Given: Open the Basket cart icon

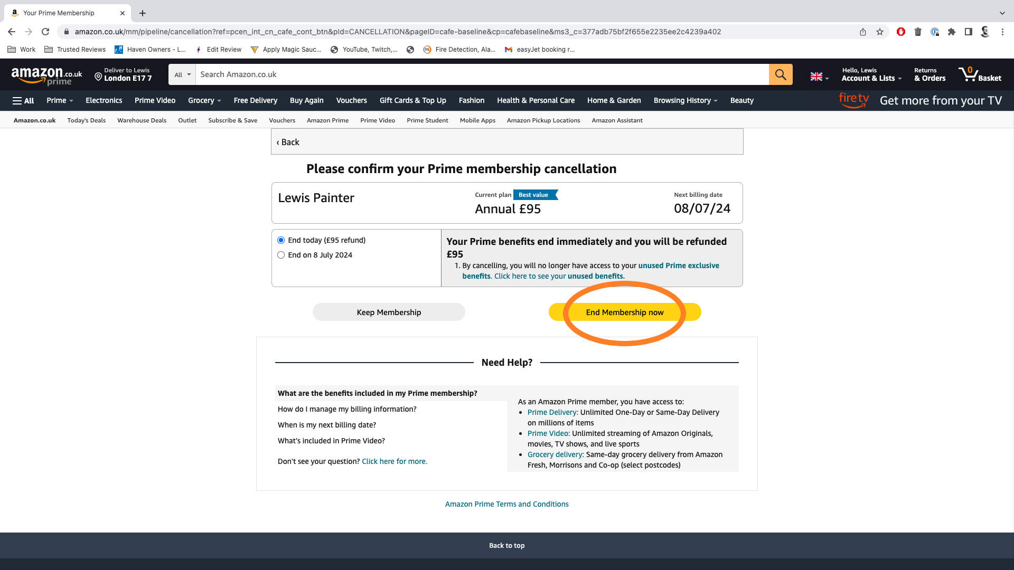Looking at the screenshot, I should [x=980, y=74].
